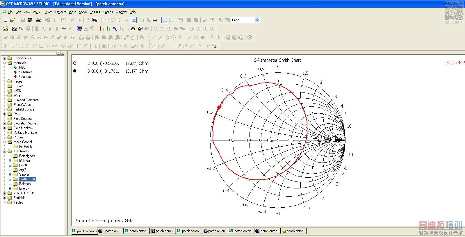The height and width of the screenshot is (237, 465).
Task: Click the PEC material icon
Action: [15, 67]
